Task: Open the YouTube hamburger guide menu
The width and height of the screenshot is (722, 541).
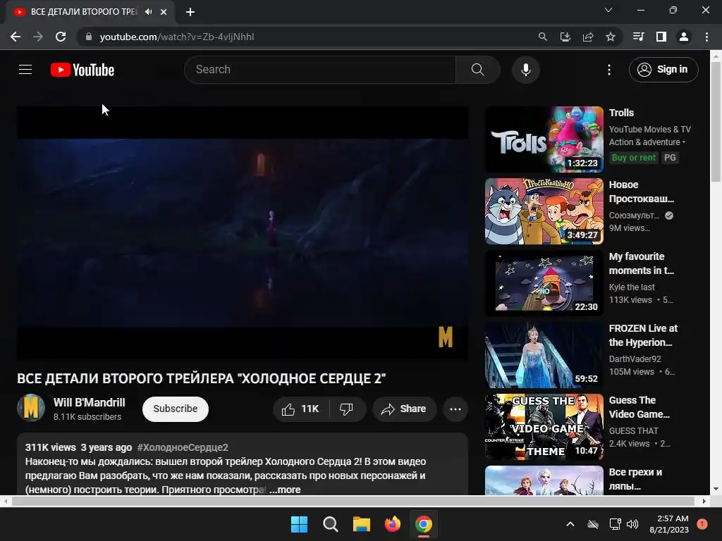Action: click(25, 70)
